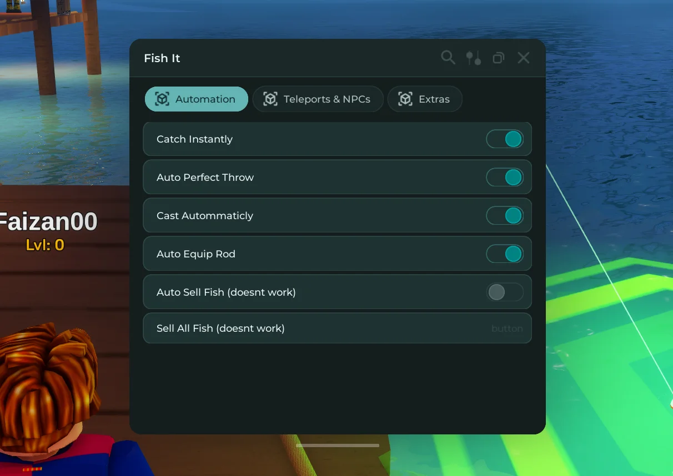Open the Extras tab
This screenshot has width=673, height=476.
point(425,99)
